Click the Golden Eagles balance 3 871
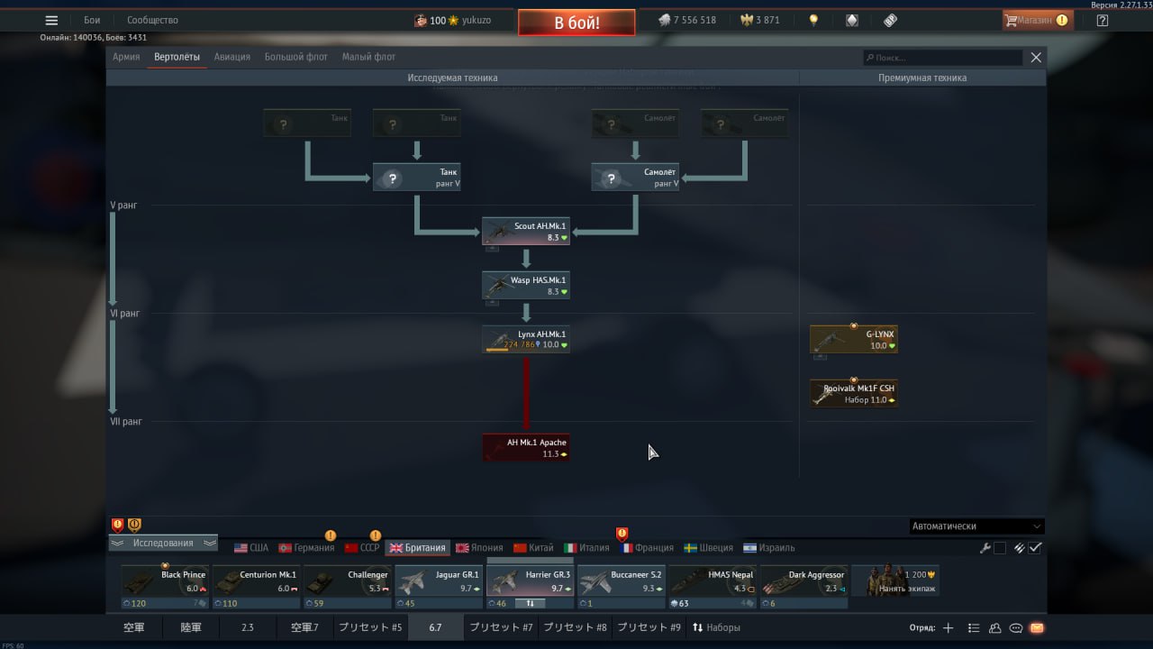The height and width of the screenshot is (649, 1153). pos(759,20)
